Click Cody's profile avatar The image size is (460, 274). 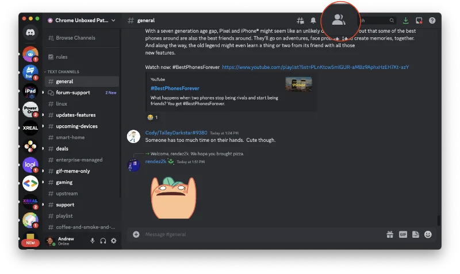point(133,137)
